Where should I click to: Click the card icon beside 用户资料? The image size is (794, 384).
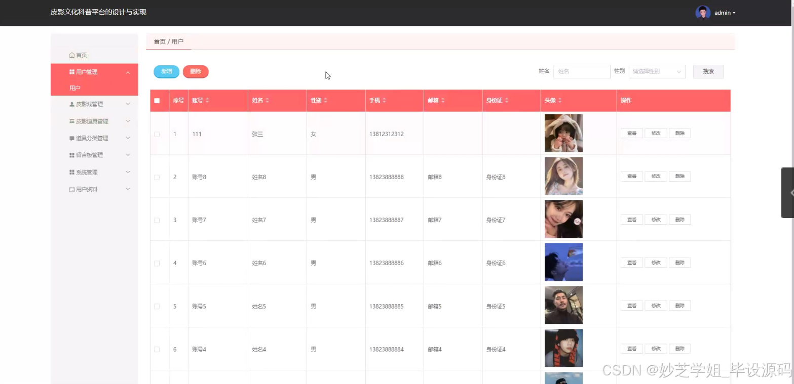coord(72,189)
